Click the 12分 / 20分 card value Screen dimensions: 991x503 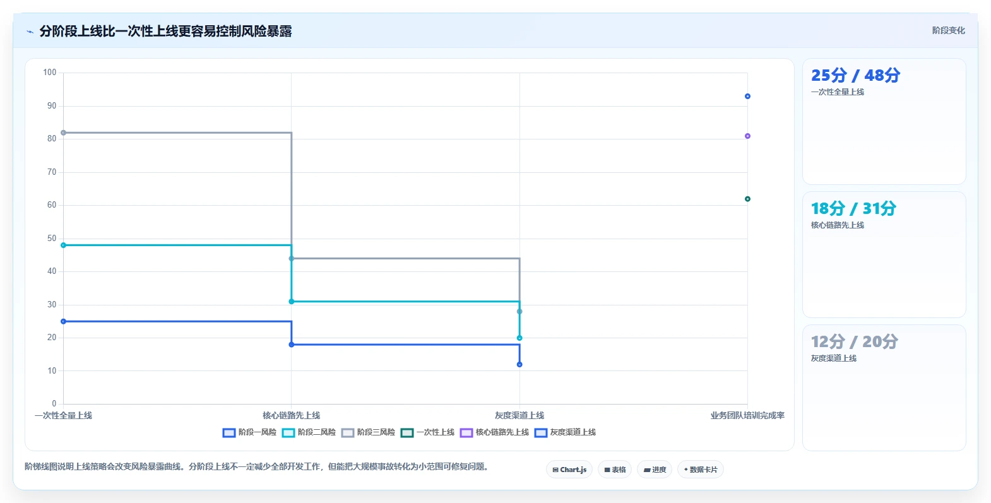tap(855, 341)
